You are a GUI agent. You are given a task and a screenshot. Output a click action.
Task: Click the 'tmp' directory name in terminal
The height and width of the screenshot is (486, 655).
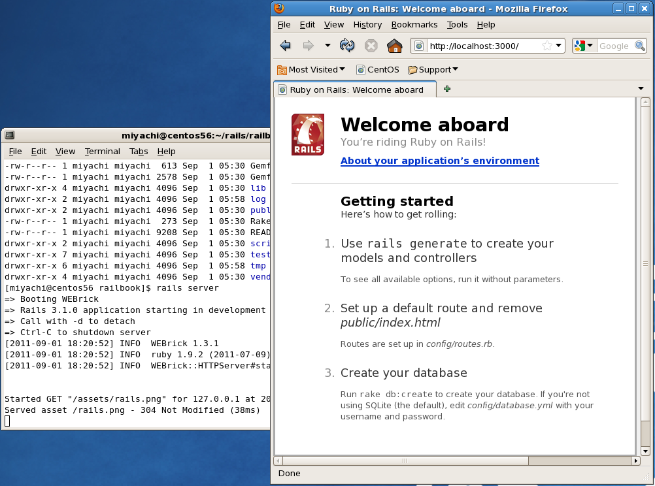(258, 266)
